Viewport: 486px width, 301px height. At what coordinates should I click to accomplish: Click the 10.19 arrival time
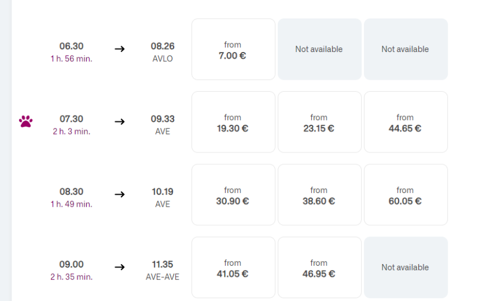pyautogui.click(x=163, y=191)
